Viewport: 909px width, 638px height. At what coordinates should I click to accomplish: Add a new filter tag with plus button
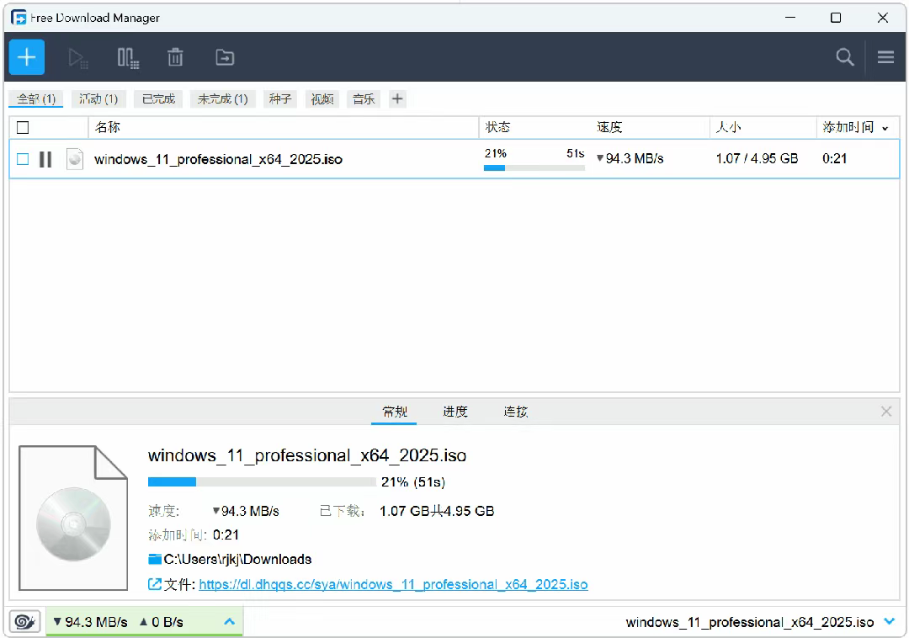click(397, 99)
